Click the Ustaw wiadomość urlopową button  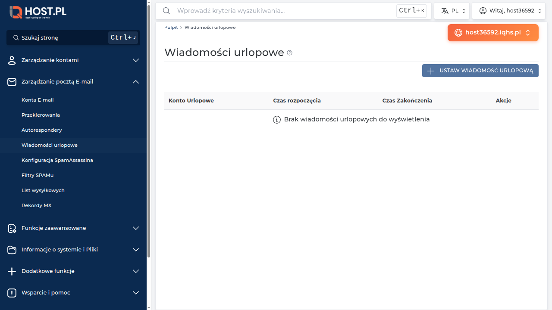tap(480, 71)
